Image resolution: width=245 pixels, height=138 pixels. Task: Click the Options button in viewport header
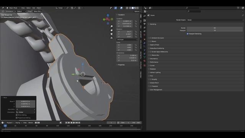[x=137, y=11]
